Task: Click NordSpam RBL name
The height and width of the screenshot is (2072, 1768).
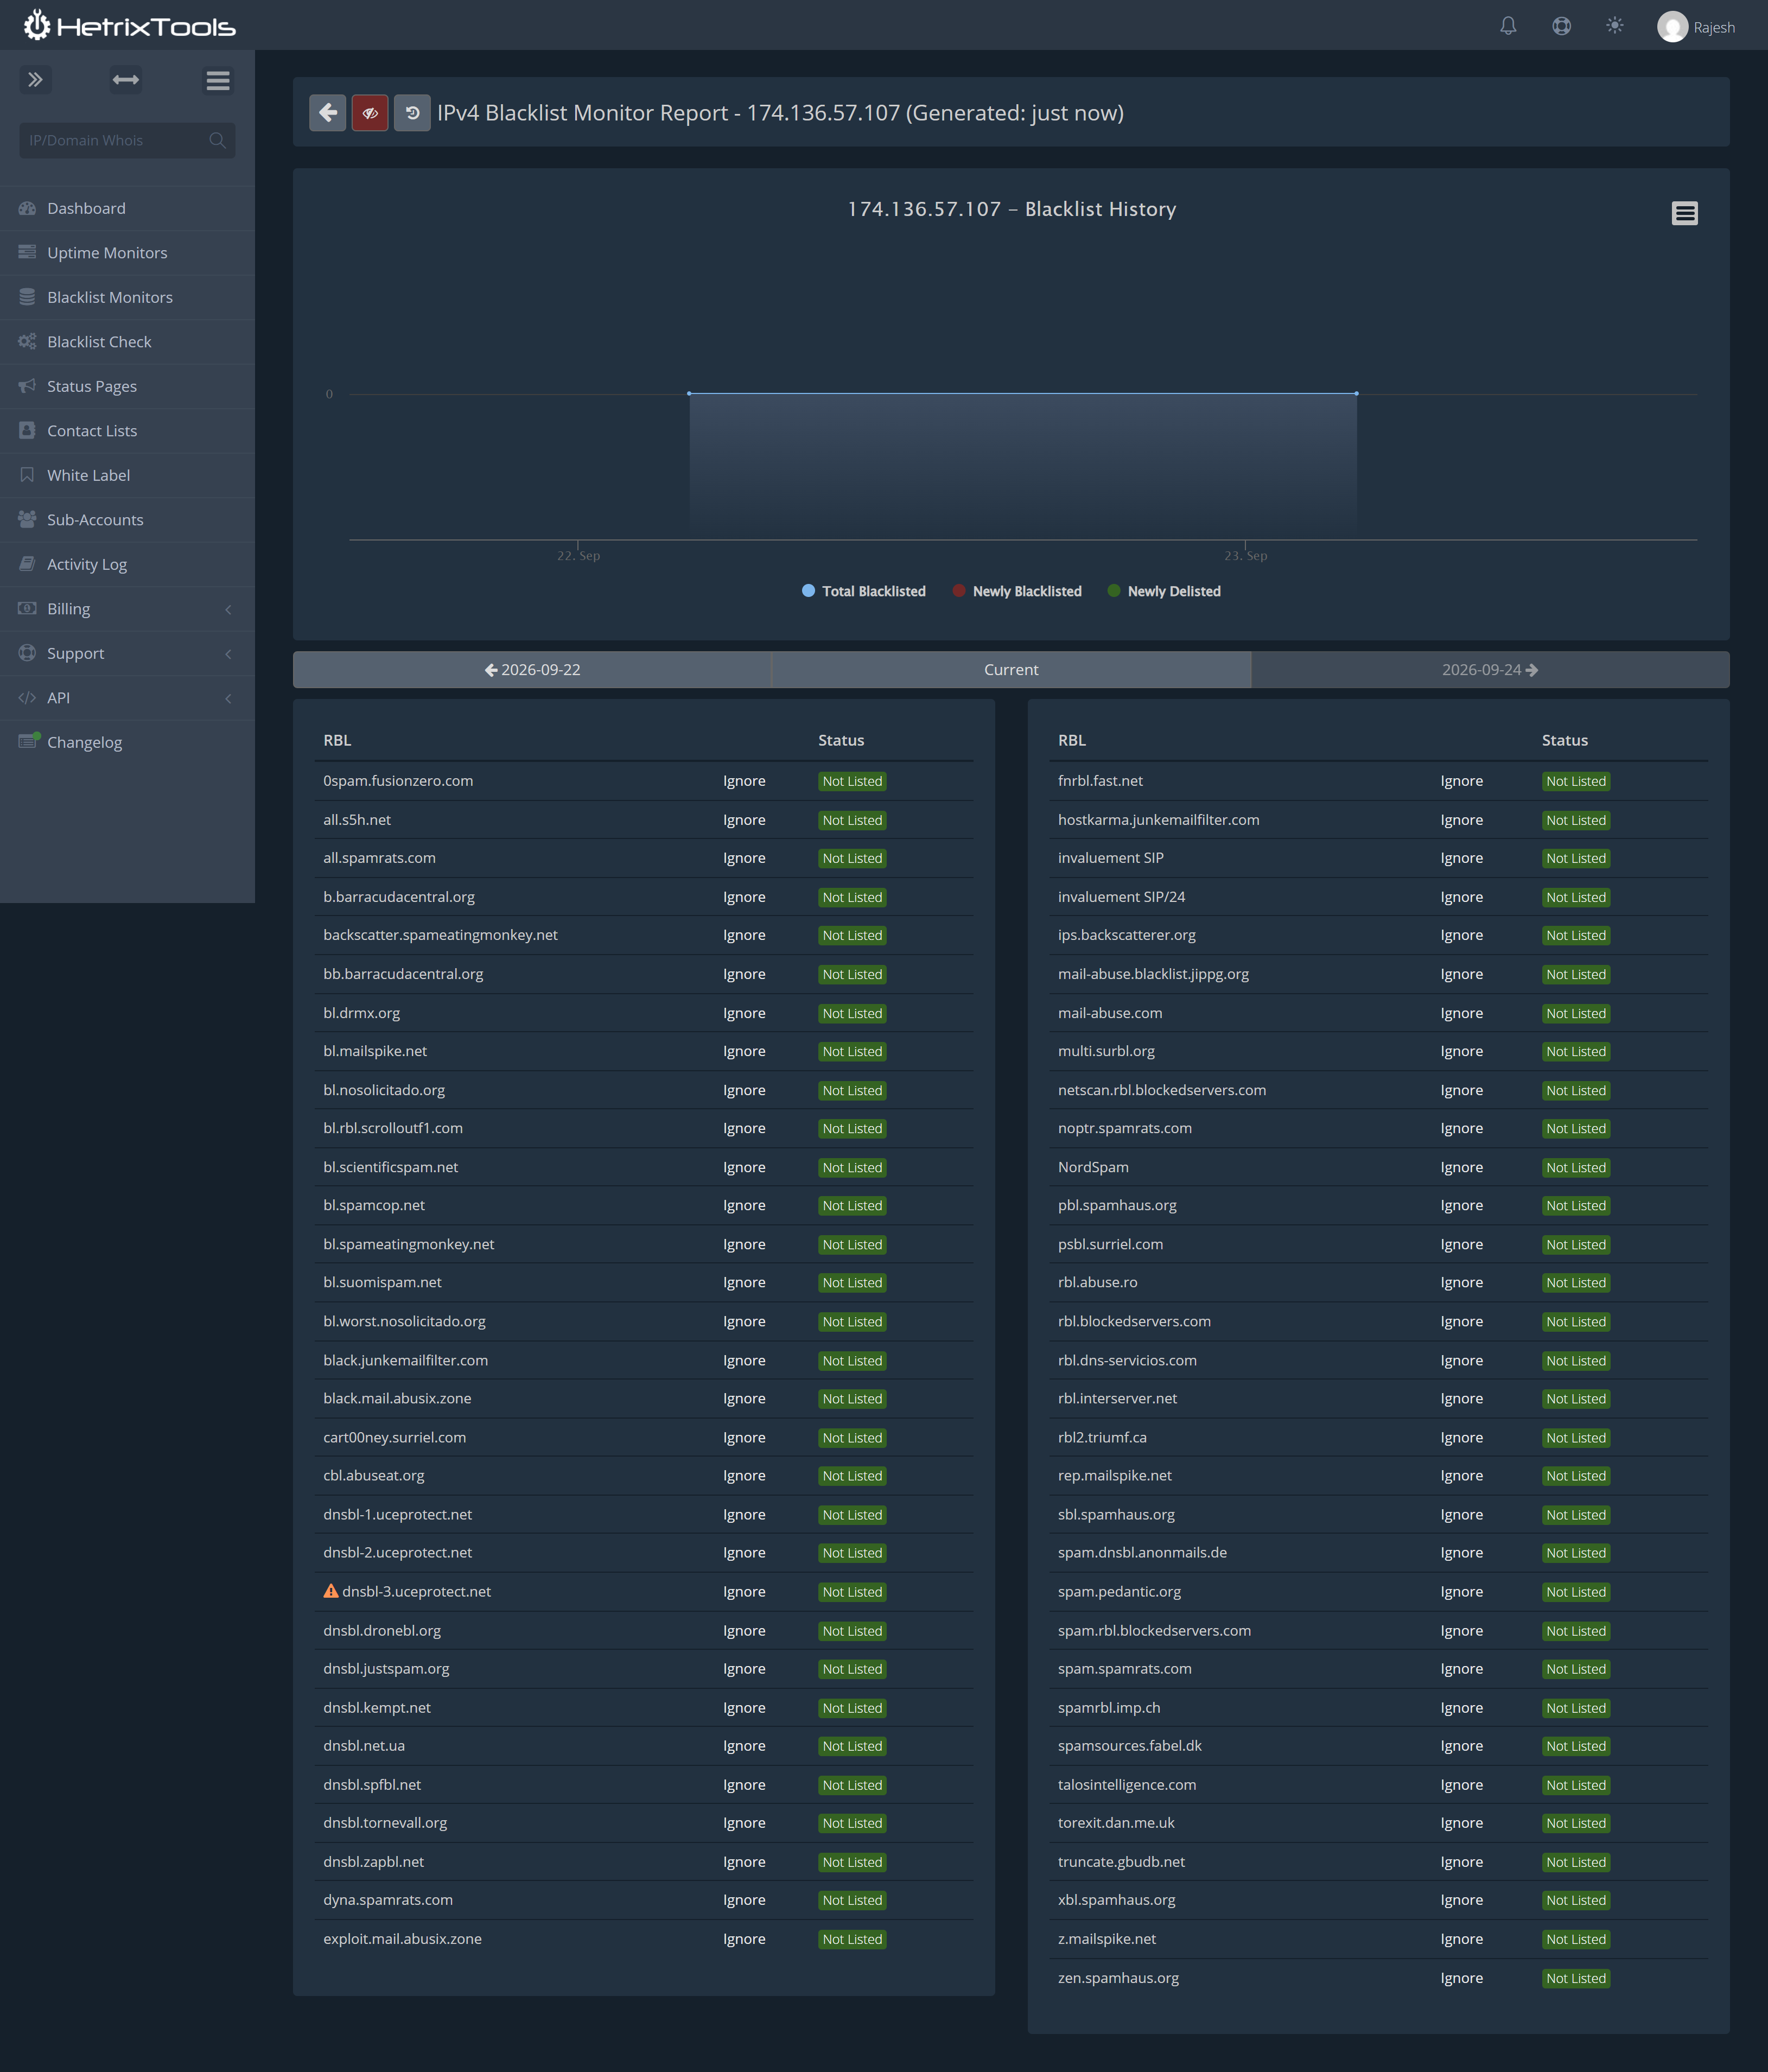Action: coord(1093,1167)
